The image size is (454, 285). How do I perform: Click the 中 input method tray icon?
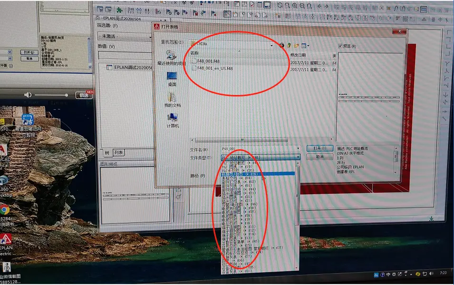pos(388,274)
